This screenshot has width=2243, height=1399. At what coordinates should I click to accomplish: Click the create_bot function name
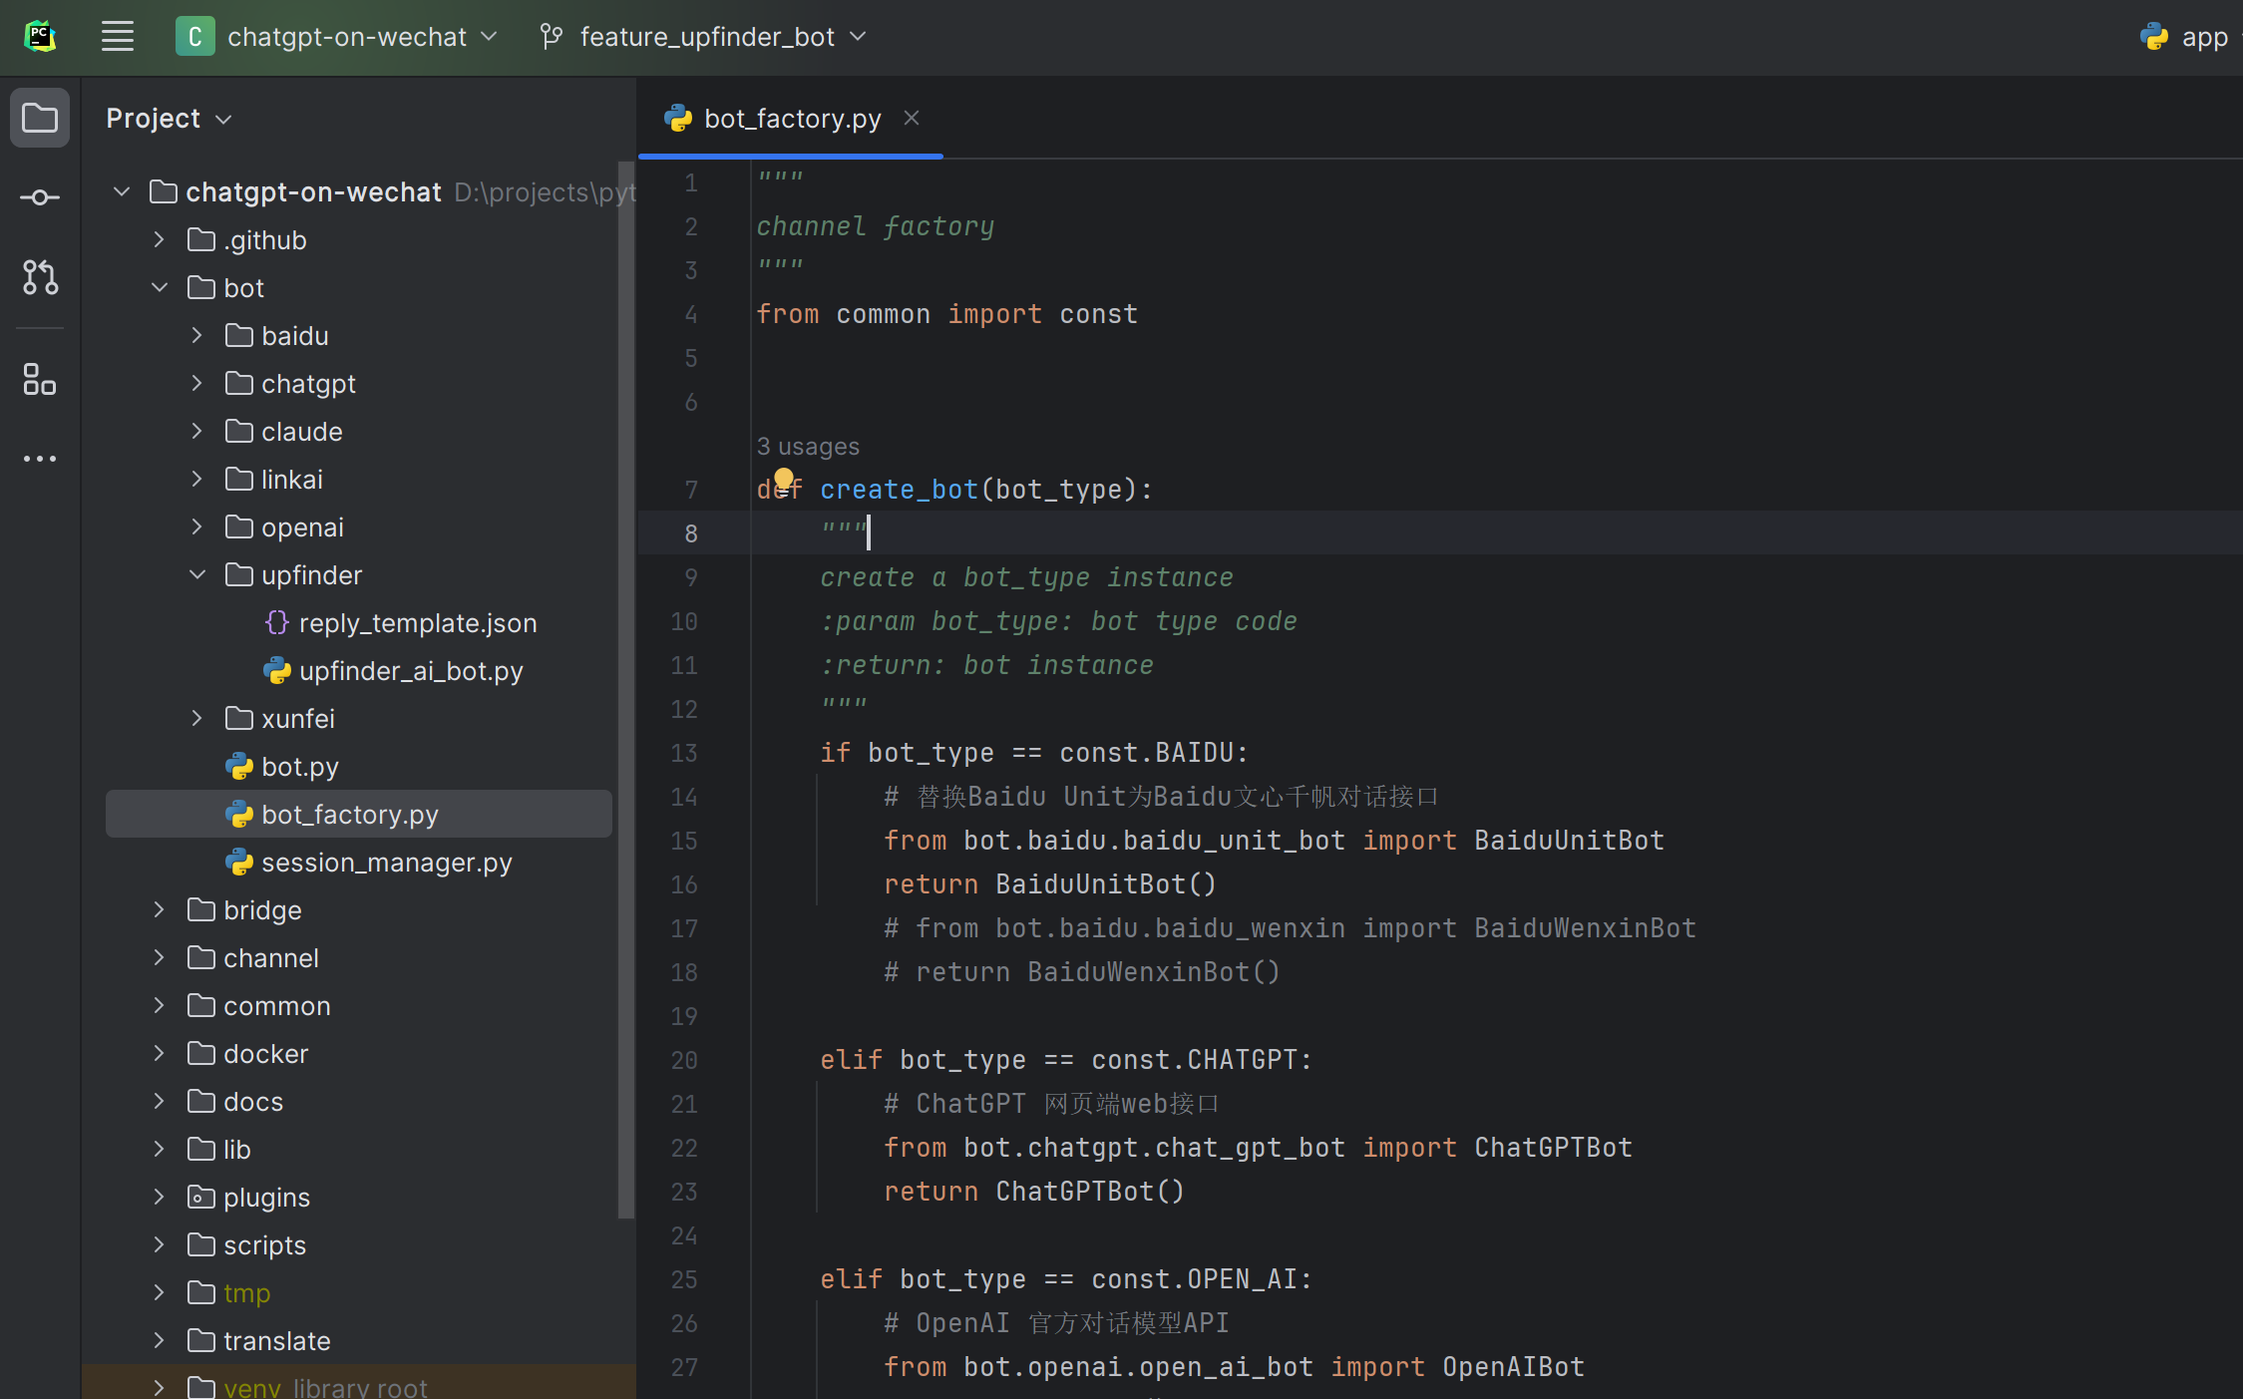(899, 490)
